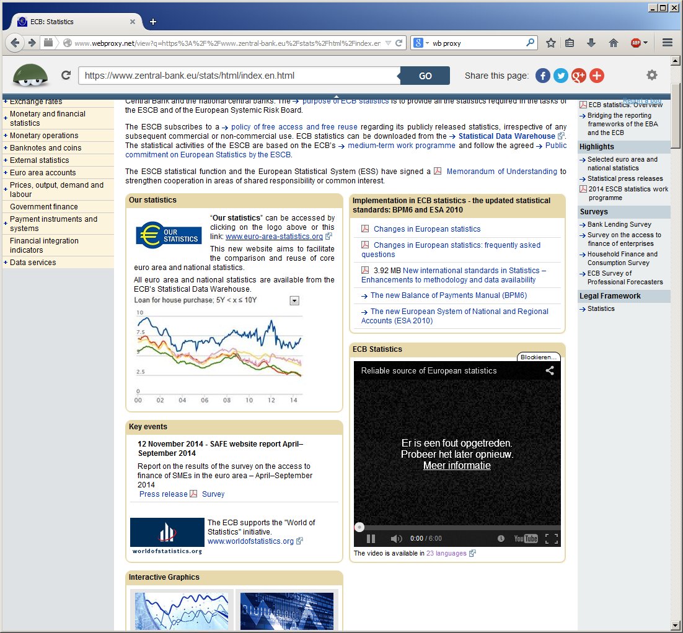Image resolution: width=683 pixels, height=633 pixels.
Task: Click the YouTube video share icon
Action: coord(549,370)
